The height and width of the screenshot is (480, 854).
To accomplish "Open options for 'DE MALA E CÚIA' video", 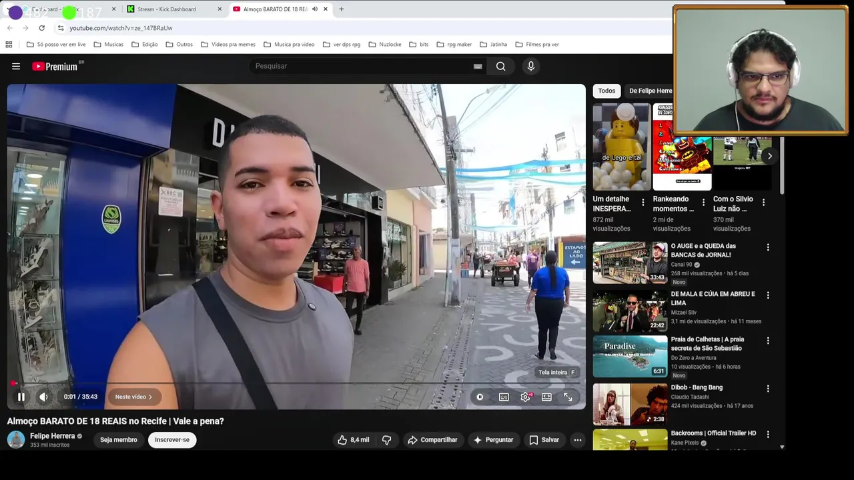I will [x=768, y=295].
